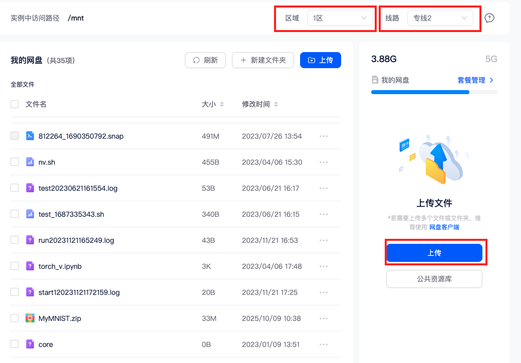Screen dimensions: 521x363
Task: Check the box for nv.sh
Action: pyautogui.click(x=15, y=162)
